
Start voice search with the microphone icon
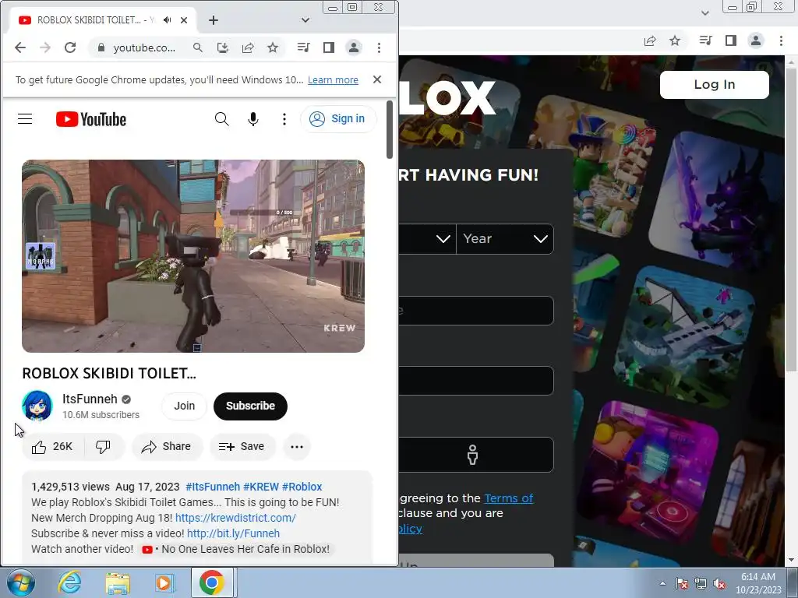pos(253,119)
